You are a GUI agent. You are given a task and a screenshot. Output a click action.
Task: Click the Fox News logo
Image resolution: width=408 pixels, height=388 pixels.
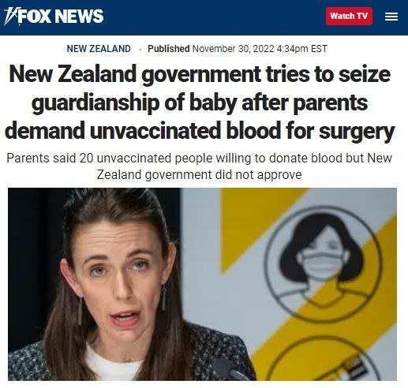(x=54, y=16)
